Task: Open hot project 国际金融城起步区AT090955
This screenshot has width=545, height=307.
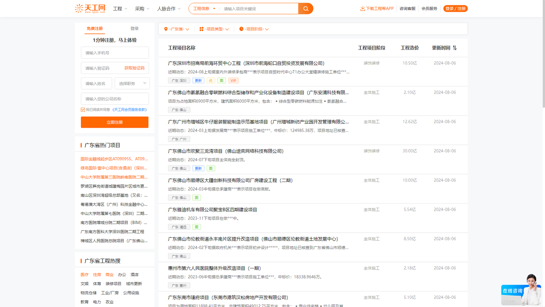Action: [114, 159]
